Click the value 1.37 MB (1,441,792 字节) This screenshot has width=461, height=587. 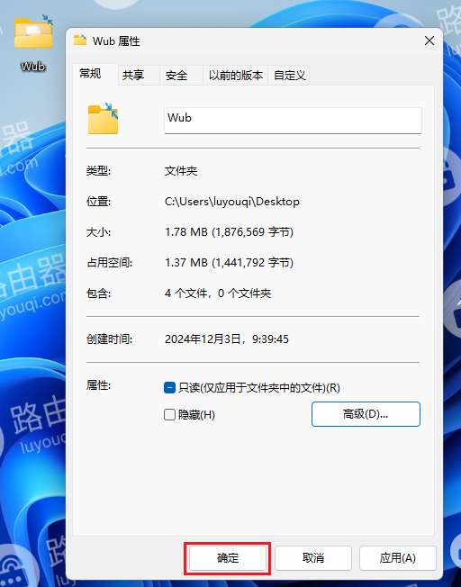[x=229, y=263]
